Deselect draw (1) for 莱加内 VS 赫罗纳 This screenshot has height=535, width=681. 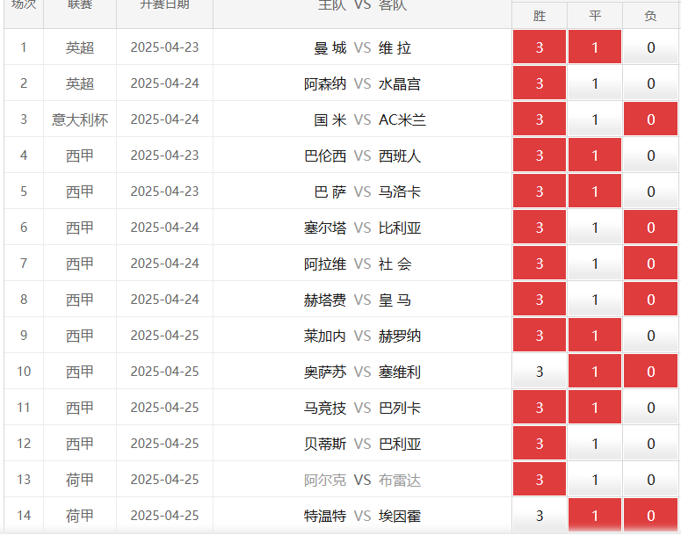[595, 336]
